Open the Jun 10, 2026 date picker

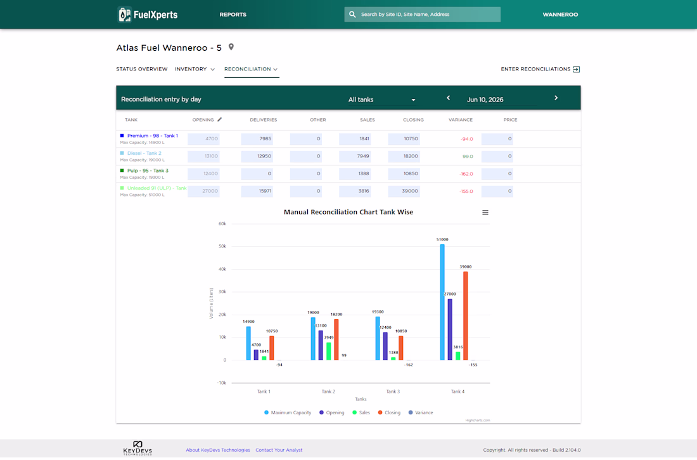[x=485, y=100]
